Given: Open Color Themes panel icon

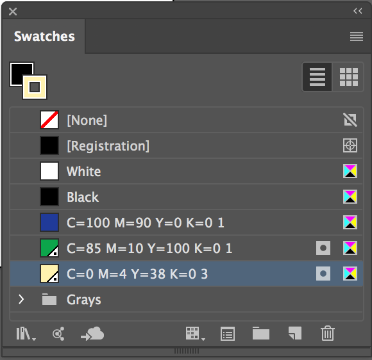Looking at the screenshot, I should tap(58, 334).
